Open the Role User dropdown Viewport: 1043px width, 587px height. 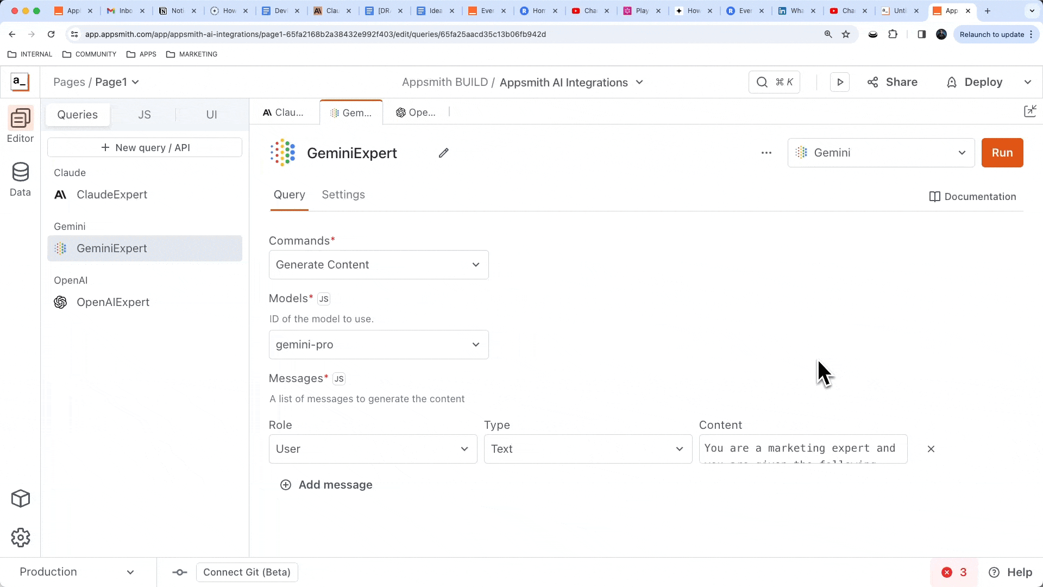(373, 449)
